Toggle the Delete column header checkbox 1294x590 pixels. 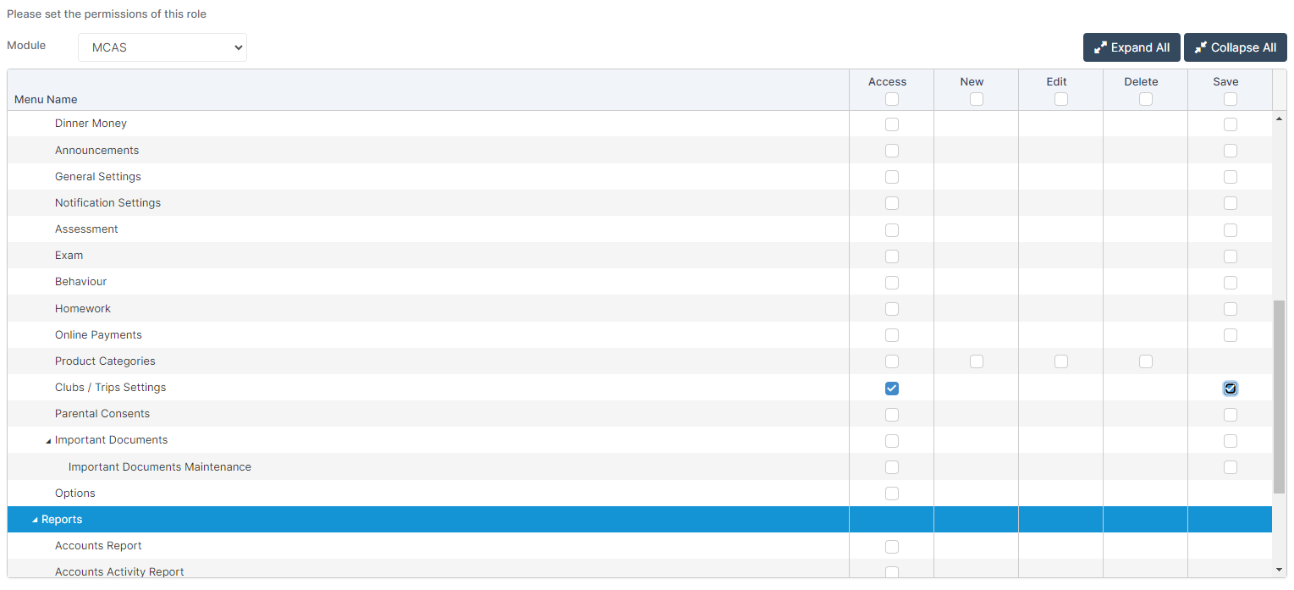tap(1146, 99)
